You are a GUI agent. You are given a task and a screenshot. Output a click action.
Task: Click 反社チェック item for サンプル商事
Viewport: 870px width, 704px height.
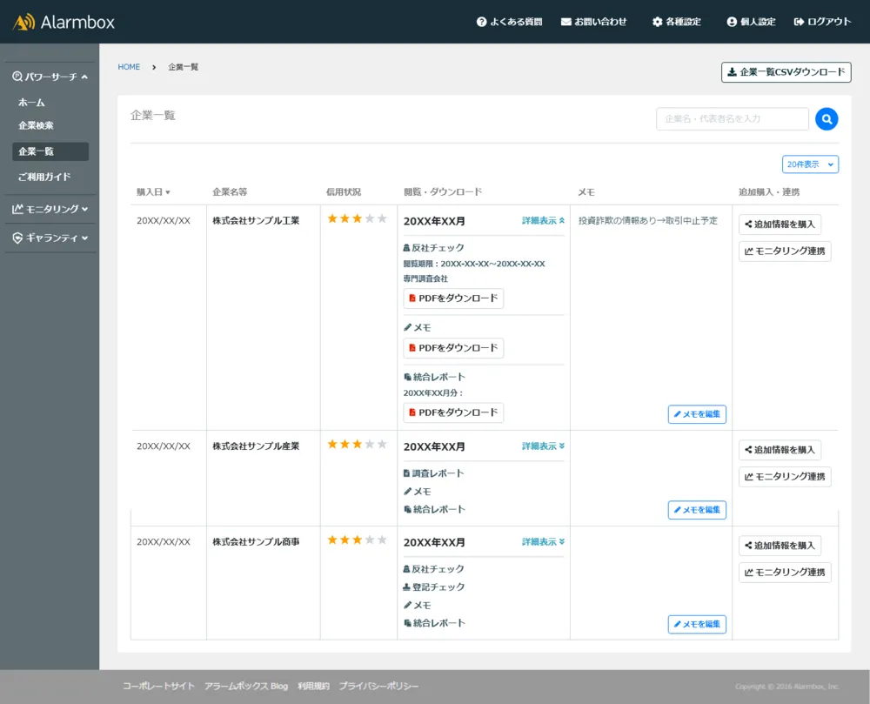tap(433, 569)
